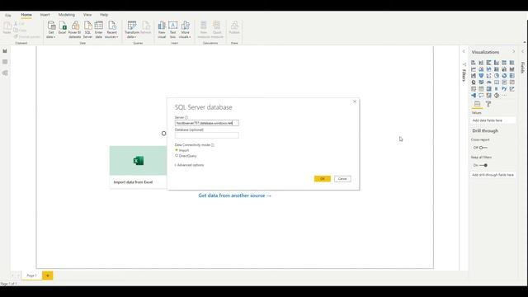Viewport: 528px width, 297px height.
Task: Open the Get data ribbon button
Action: point(51,30)
